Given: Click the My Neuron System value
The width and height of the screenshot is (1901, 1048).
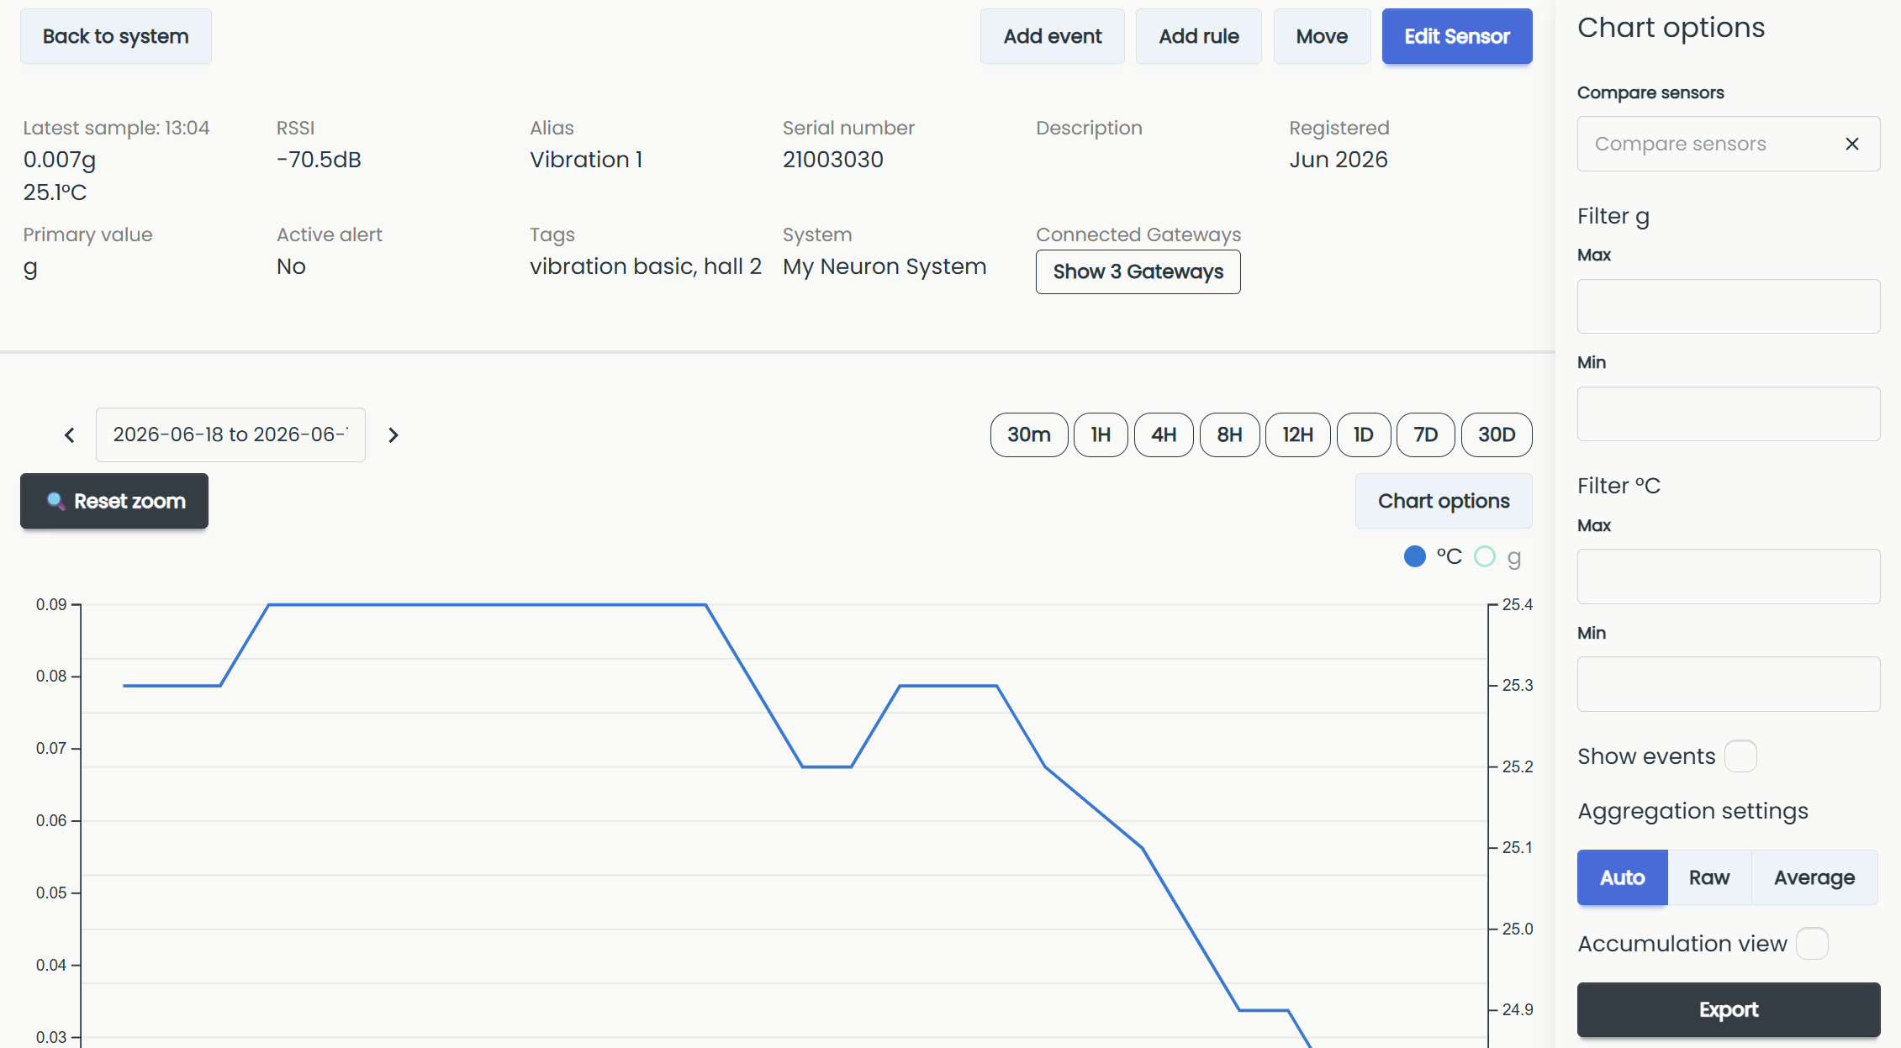Looking at the screenshot, I should (884, 266).
